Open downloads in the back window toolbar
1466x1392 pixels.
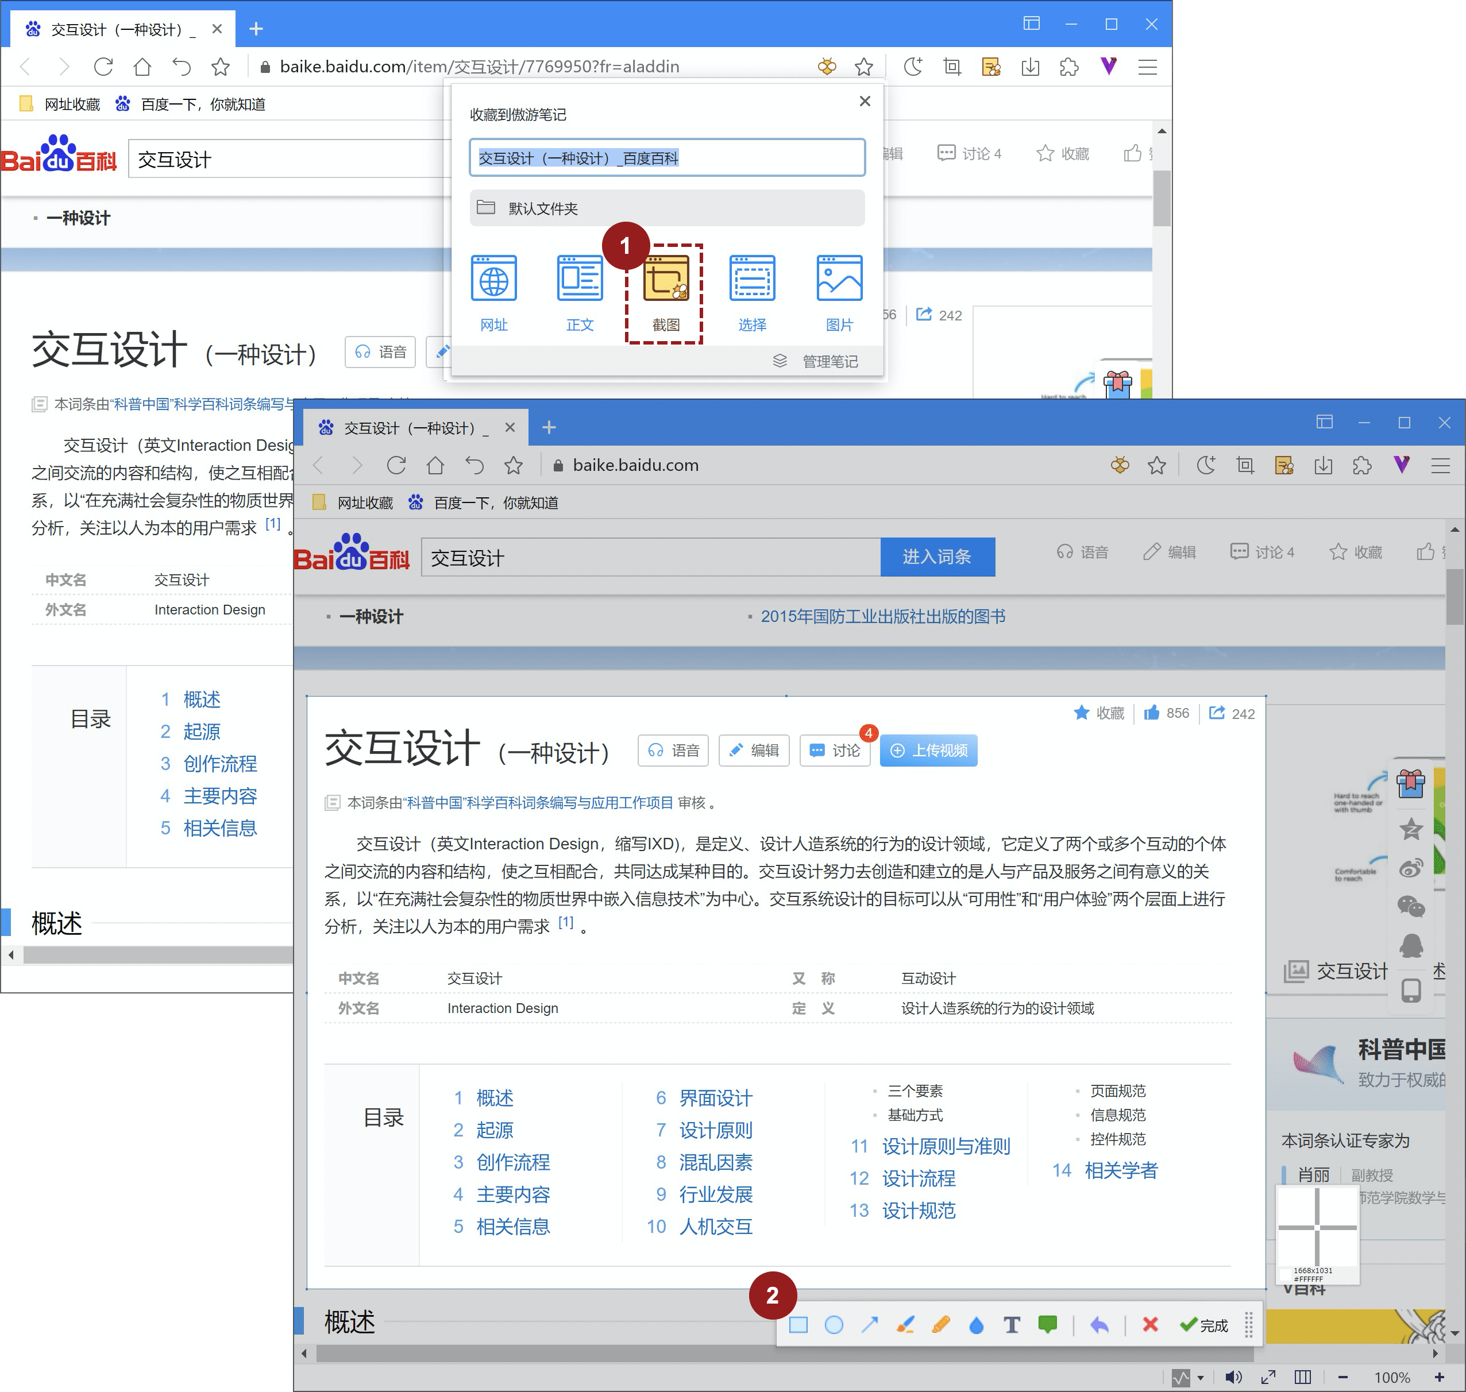click(1031, 67)
